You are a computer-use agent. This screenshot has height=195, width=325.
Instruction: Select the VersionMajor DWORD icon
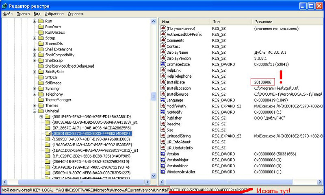pyautogui.click(x=164, y=160)
